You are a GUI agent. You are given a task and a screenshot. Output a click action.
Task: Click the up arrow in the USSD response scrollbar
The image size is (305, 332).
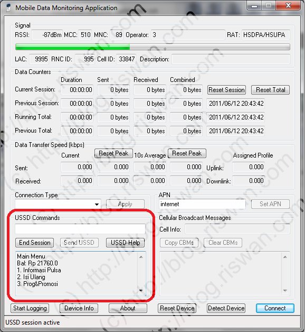point(141,257)
